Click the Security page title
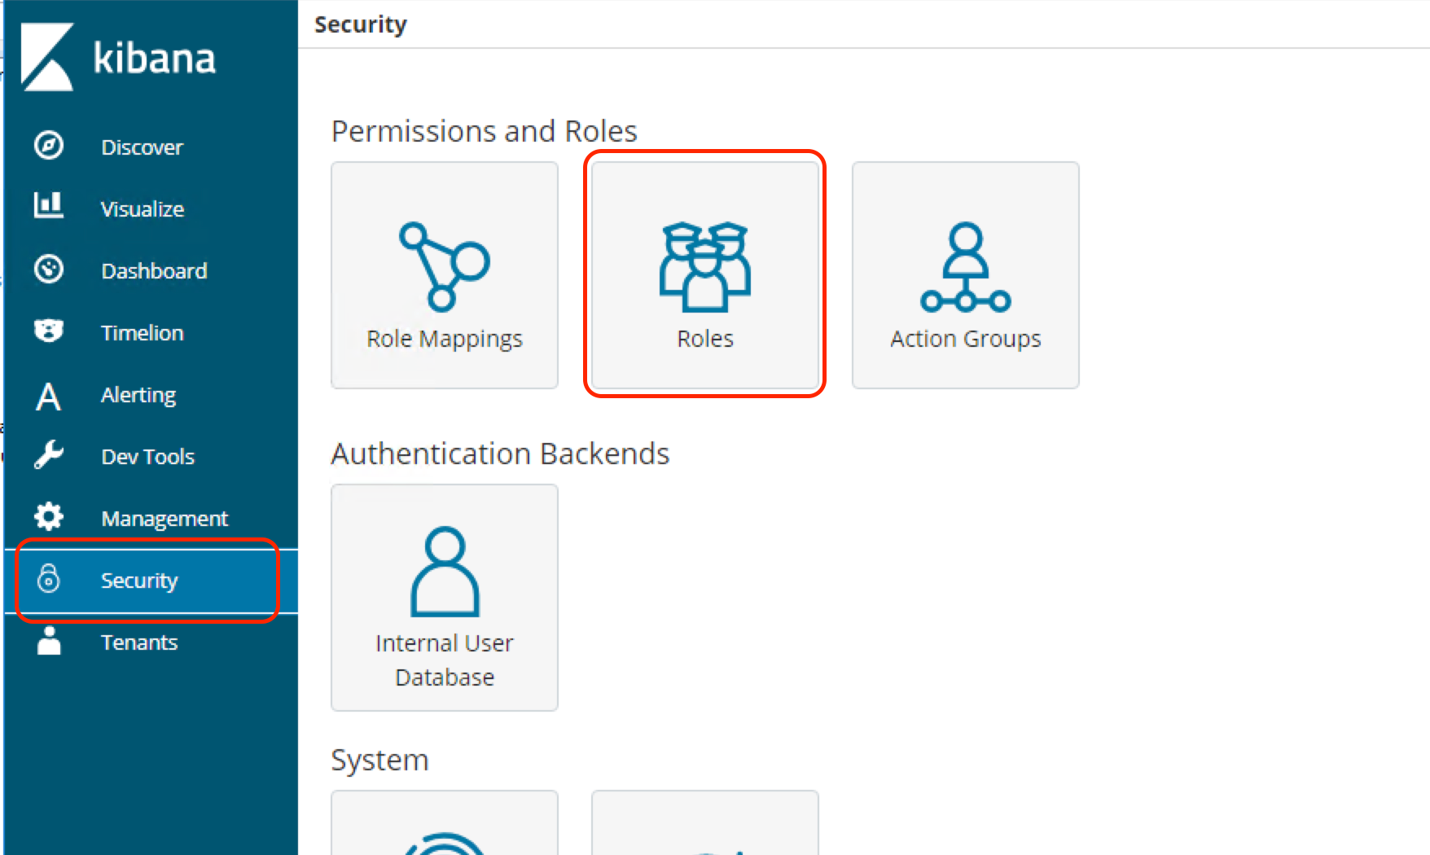This screenshot has width=1430, height=855. [361, 24]
